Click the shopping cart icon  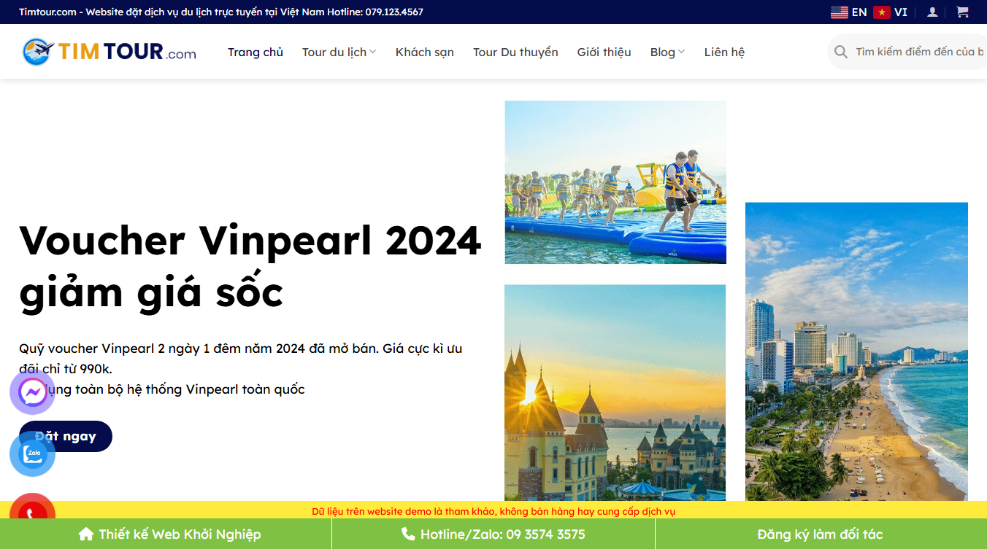coord(962,12)
